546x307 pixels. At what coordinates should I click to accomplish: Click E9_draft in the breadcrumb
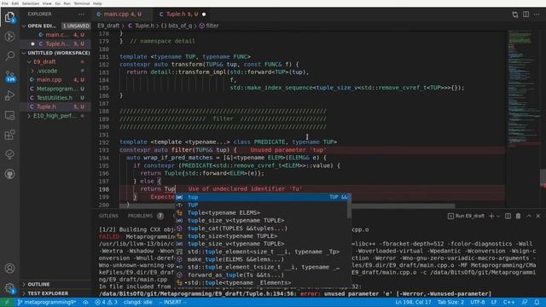click(108, 26)
